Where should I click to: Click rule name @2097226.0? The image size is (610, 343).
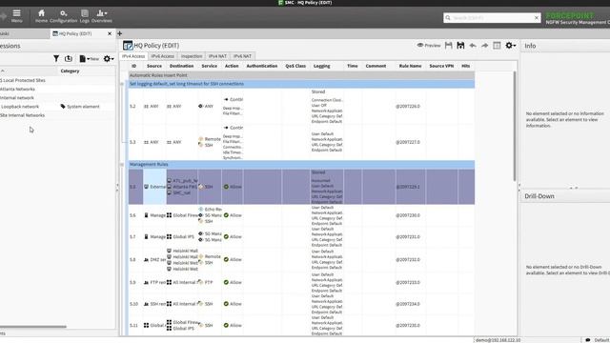pos(408,106)
